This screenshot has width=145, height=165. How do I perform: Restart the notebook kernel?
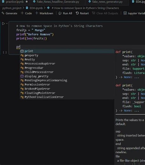point(82,13)
